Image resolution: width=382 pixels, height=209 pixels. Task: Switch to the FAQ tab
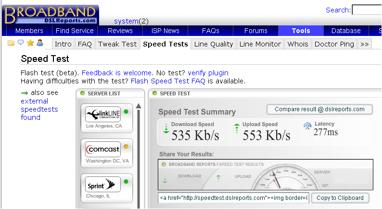(x=85, y=44)
